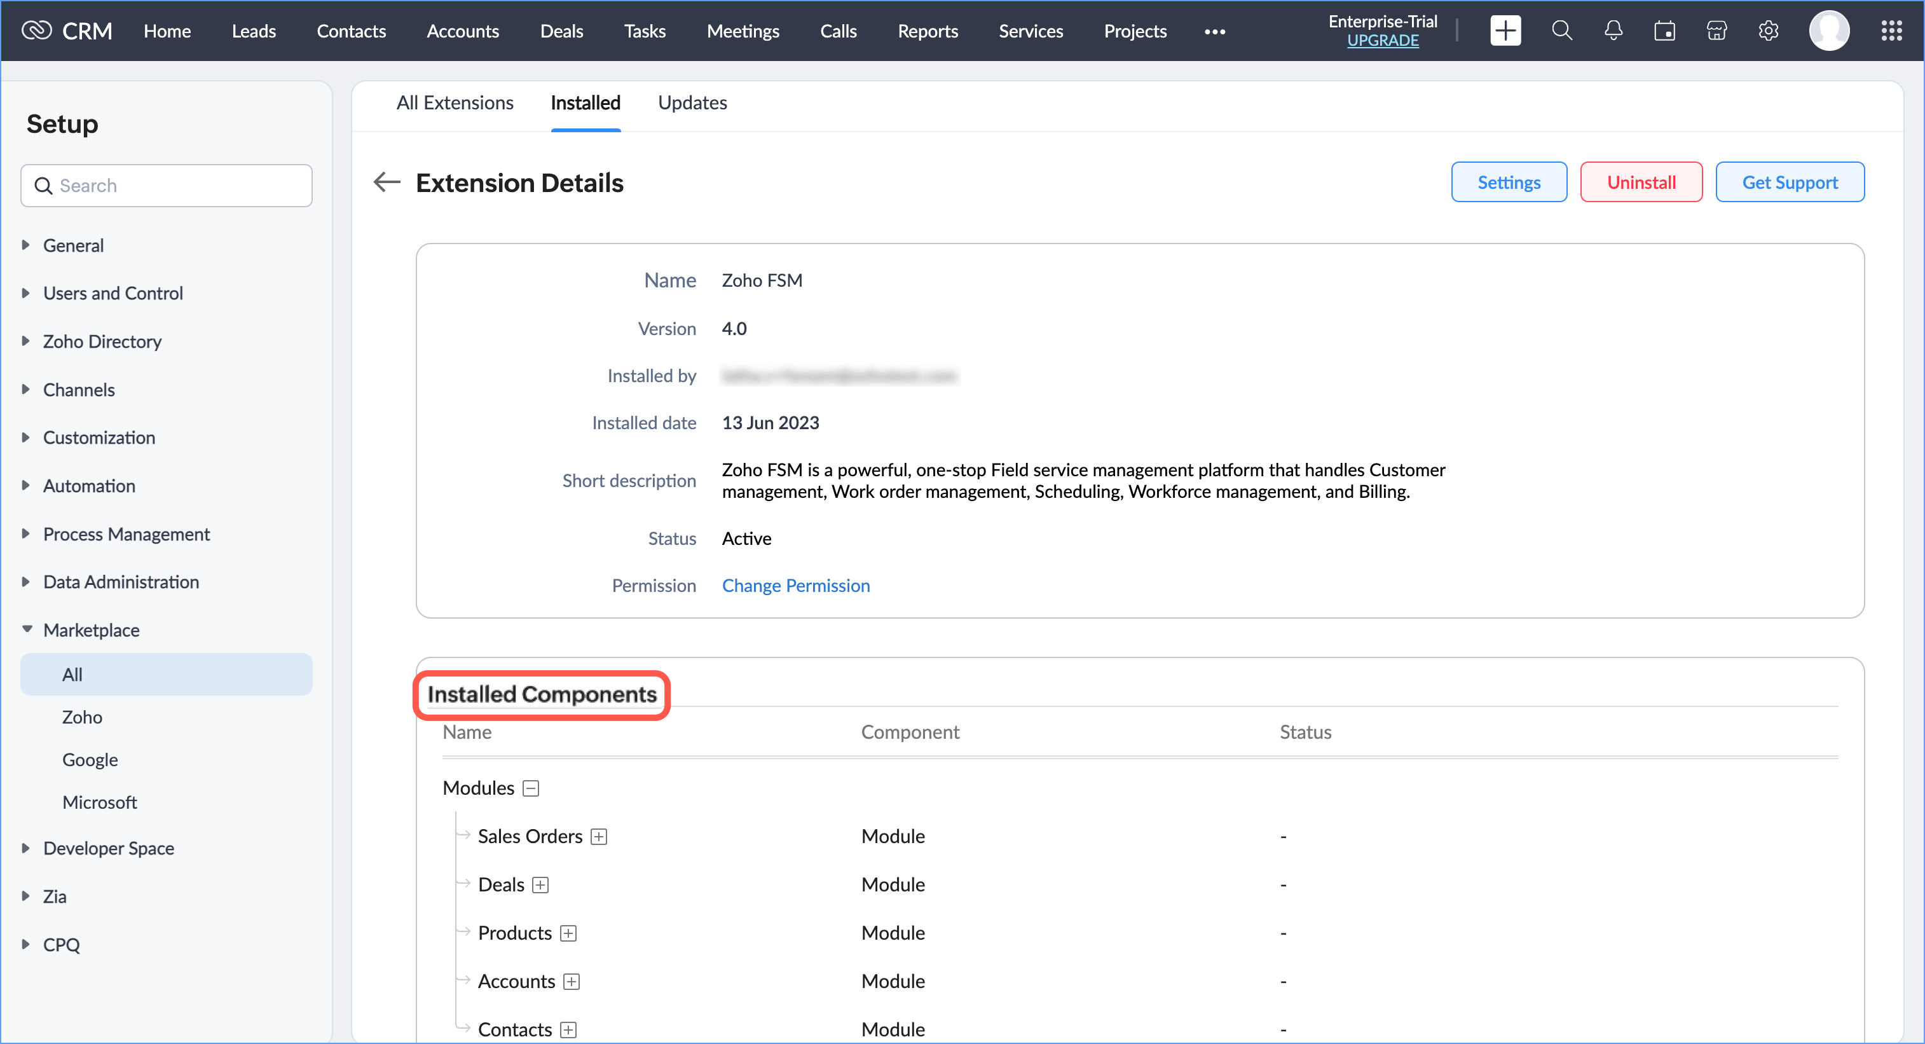Open the global search magnifier icon

point(1561,31)
